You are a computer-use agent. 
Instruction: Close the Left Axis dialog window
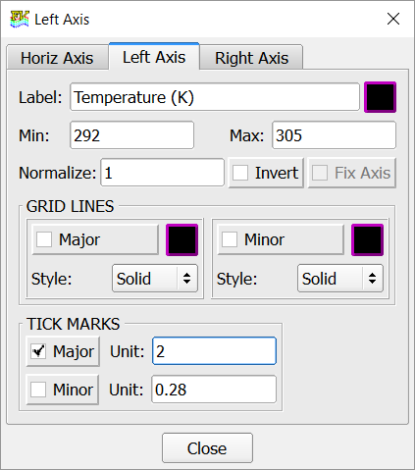(x=393, y=19)
